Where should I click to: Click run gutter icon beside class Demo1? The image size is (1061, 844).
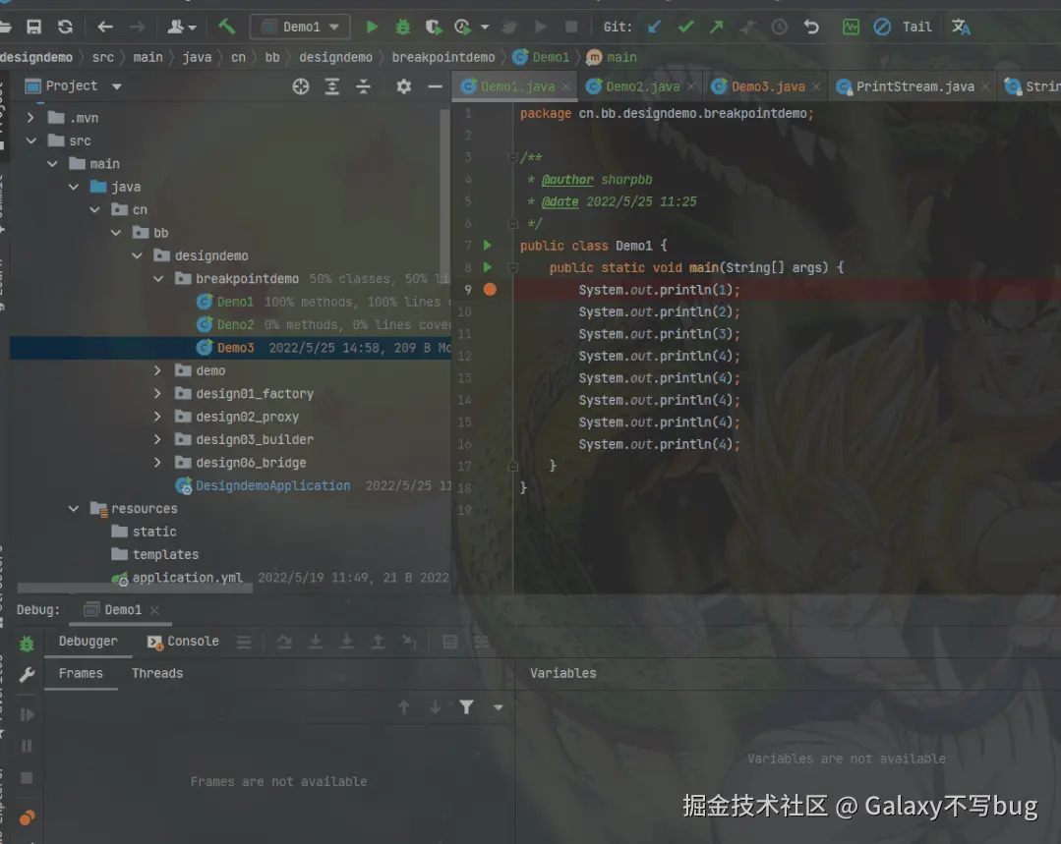pyautogui.click(x=487, y=246)
